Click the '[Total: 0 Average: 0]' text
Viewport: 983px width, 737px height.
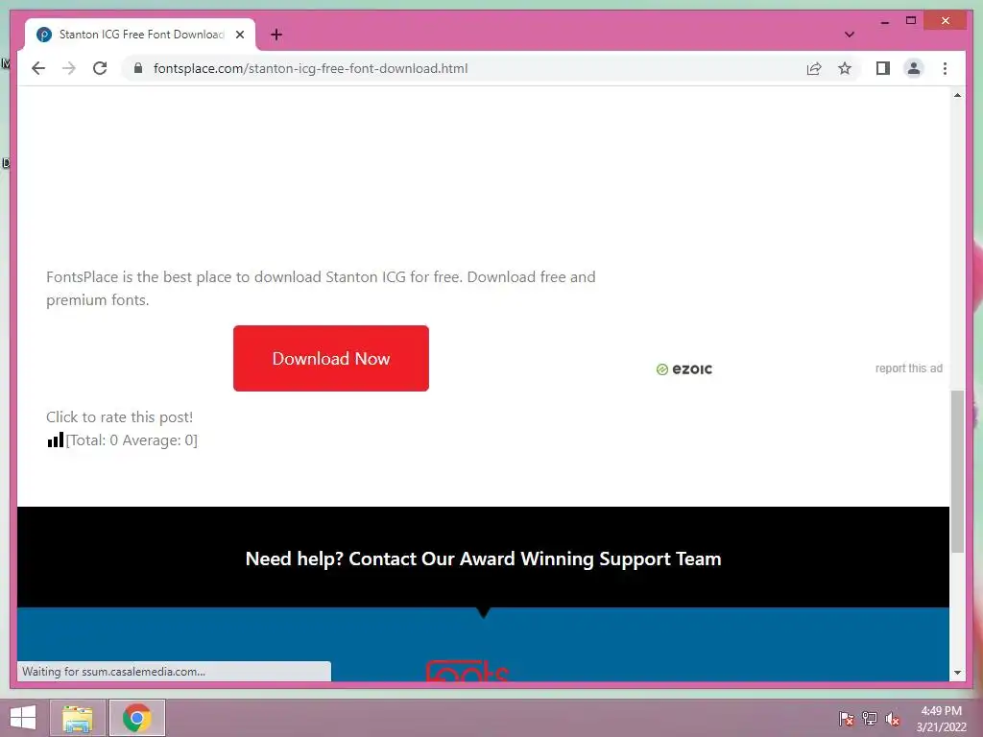coord(132,440)
